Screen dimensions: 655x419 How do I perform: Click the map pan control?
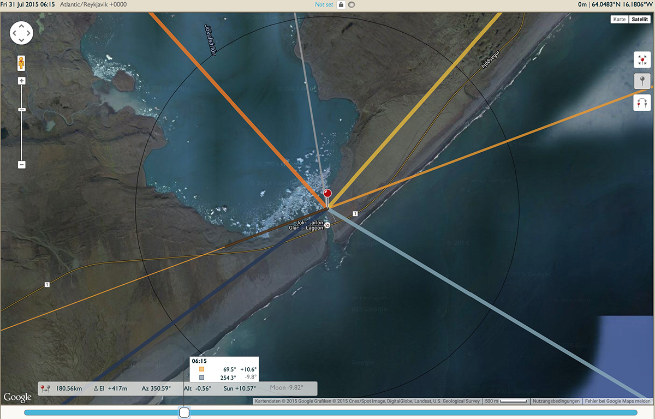pos(21,33)
